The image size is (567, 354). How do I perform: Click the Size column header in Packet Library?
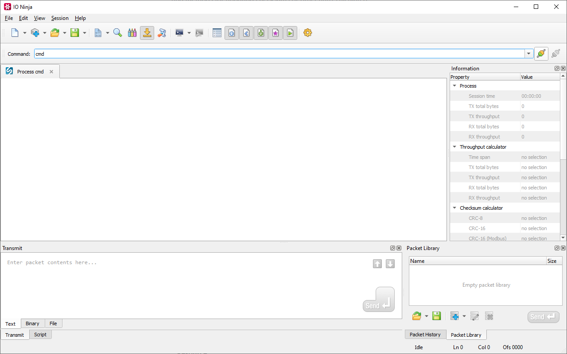(x=554, y=261)
